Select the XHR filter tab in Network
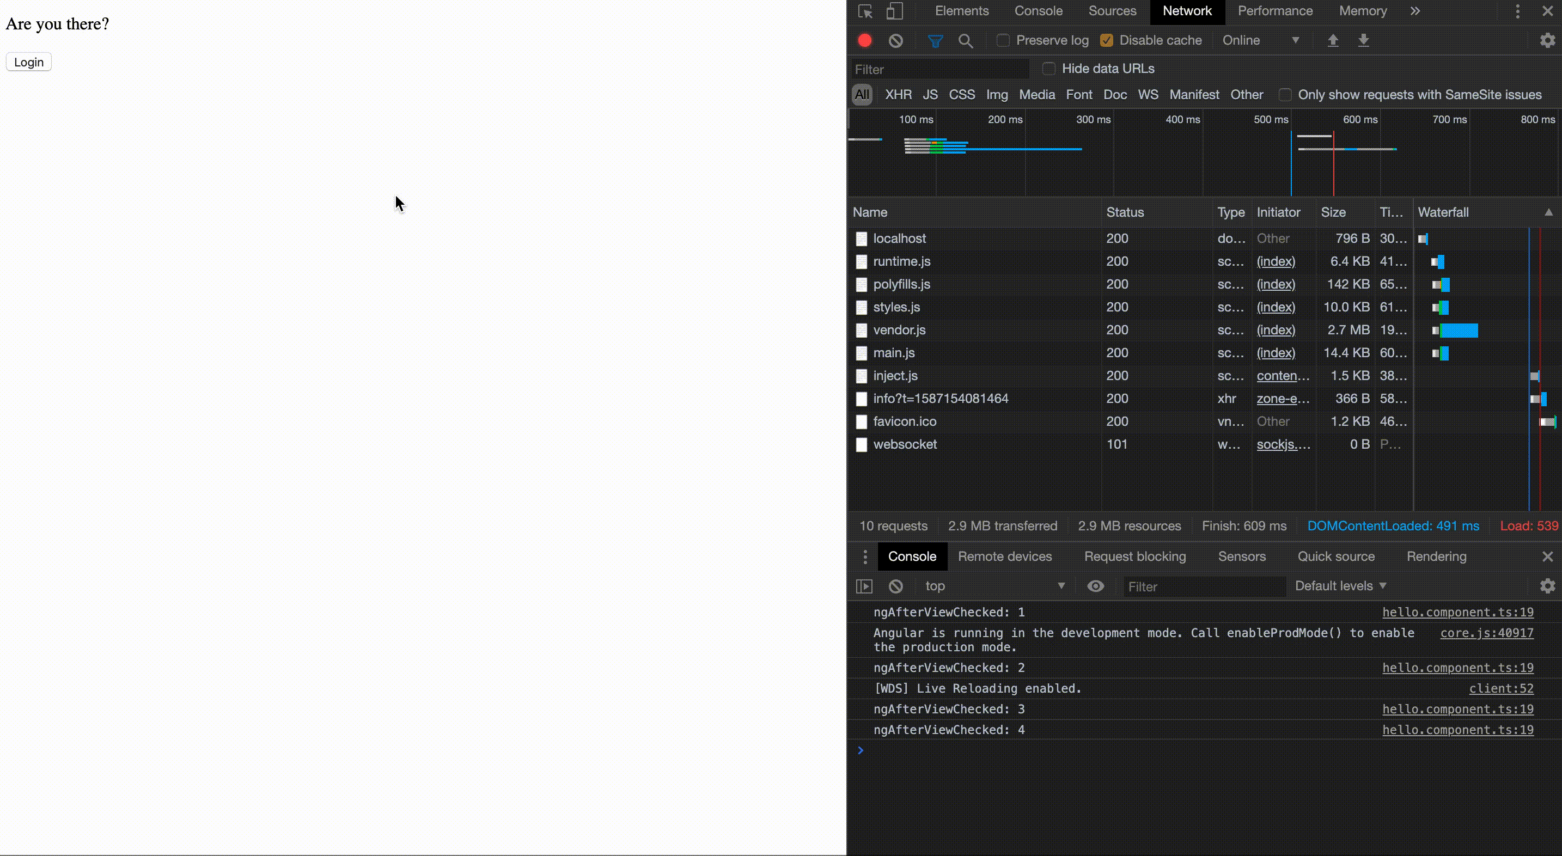Image resolution: width=1562 pixels, height=856 pixels. (x=898, y=95)
